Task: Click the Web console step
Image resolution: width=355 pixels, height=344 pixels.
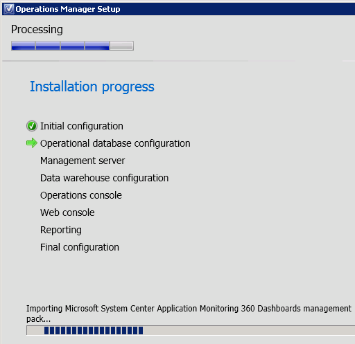Action: pos(67,212)
